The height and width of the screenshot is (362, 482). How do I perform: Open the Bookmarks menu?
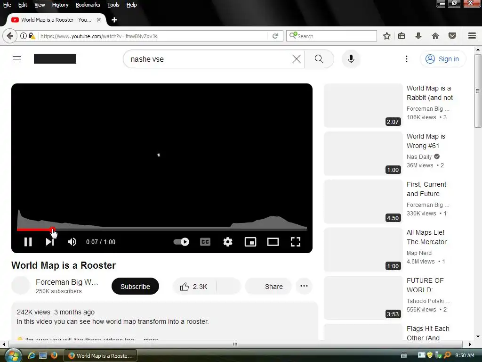tap(88, 5)
